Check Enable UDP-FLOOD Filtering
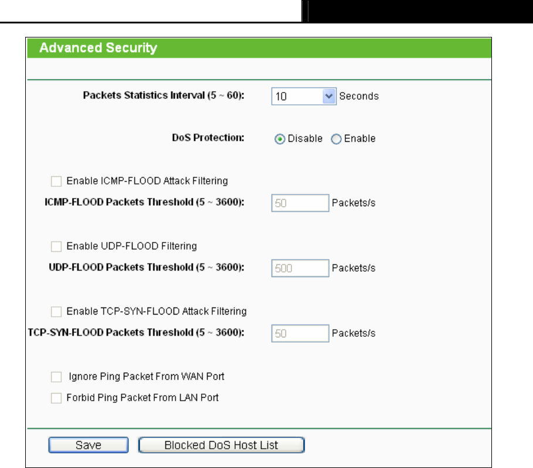The height and width of the screenshot is (468, 533). coord(56,246)
